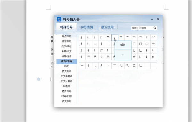Screen dimensions: 192x122
Task: Click the paste options document icon
Action: (x=39, y=79)
